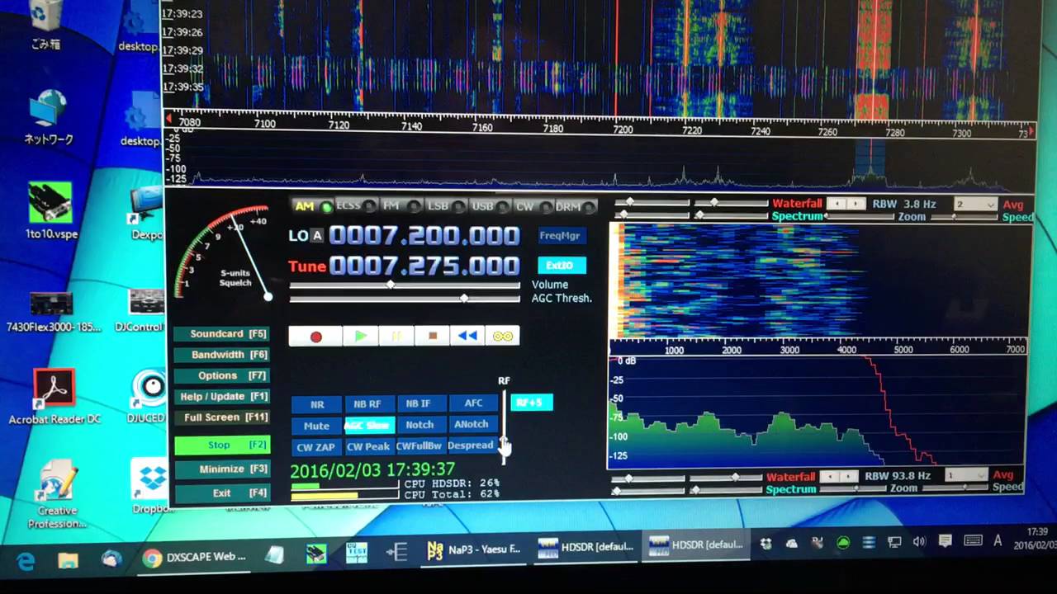The height and width of the screenshot is (594, 1057).
Task: Switch to Chrome DXSCAPE Web taskbar item
Action: (x=195, y=558)
